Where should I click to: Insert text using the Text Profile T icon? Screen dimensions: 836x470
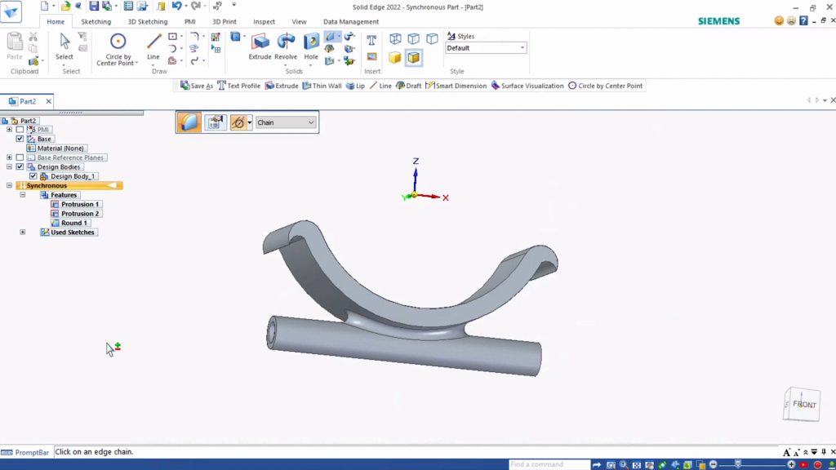(371, 40)
